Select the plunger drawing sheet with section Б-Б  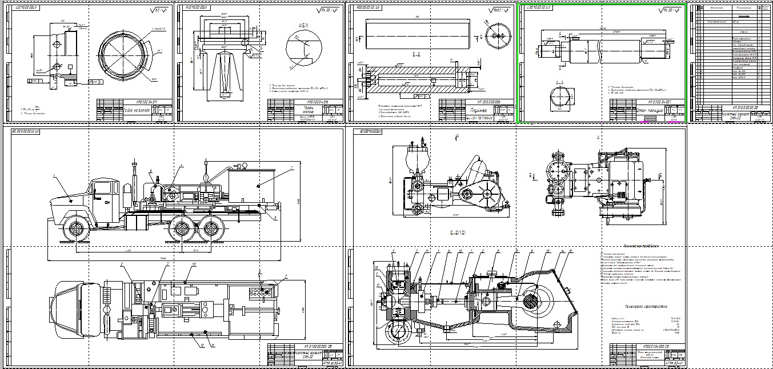(431, 63)
